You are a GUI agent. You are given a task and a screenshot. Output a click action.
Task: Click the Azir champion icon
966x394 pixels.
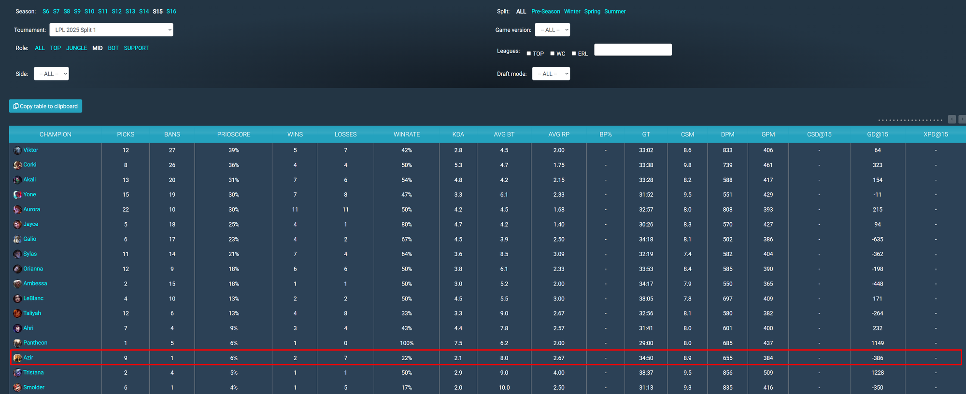tap(17, 358)
